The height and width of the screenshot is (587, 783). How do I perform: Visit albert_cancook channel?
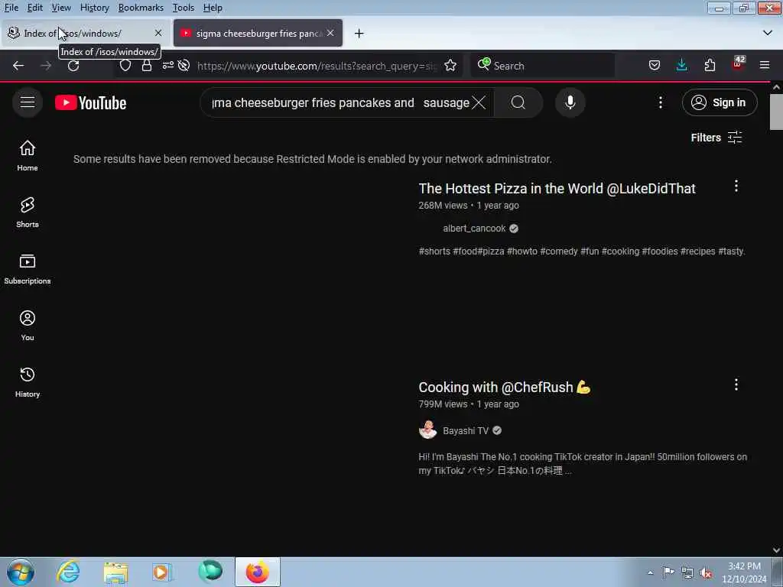(x=474, y=228)
